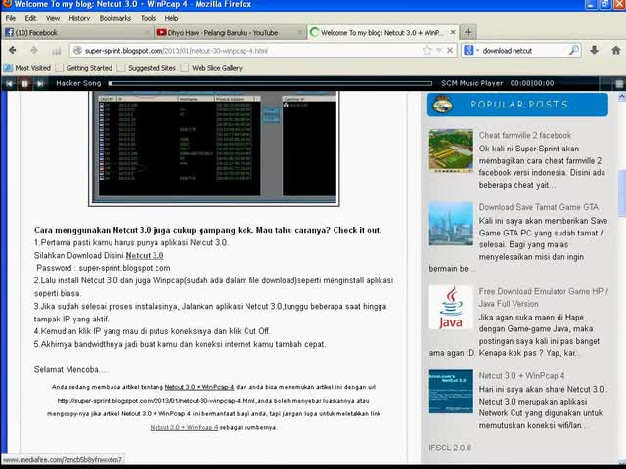Click the YouTube tab favicon
Image resolution: width=626 pixels, height=469 pixels.
pos(161,32)
